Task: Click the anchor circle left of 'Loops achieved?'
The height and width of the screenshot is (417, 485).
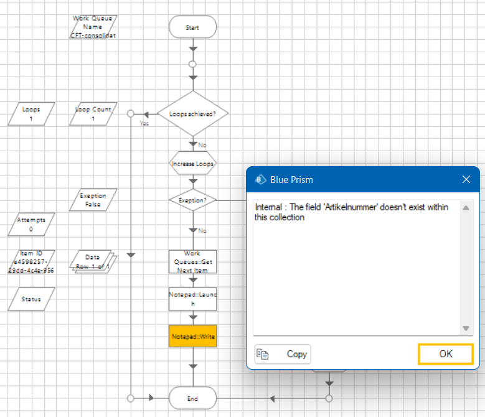Action: [131, 114]
